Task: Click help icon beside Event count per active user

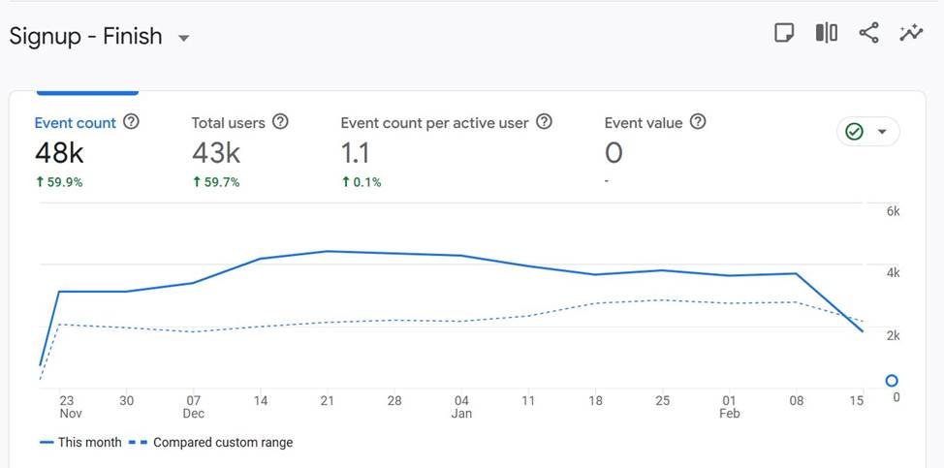Action: pyautogui.click(x=544, y=122)
